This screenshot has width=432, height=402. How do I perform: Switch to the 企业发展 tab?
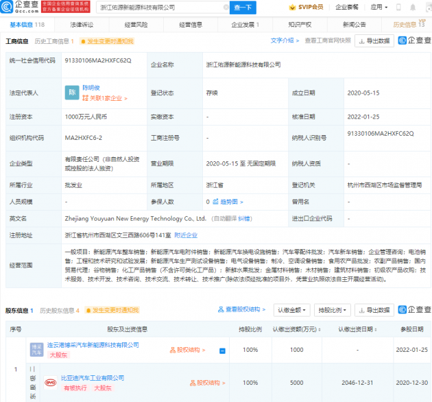pos(245,25)
